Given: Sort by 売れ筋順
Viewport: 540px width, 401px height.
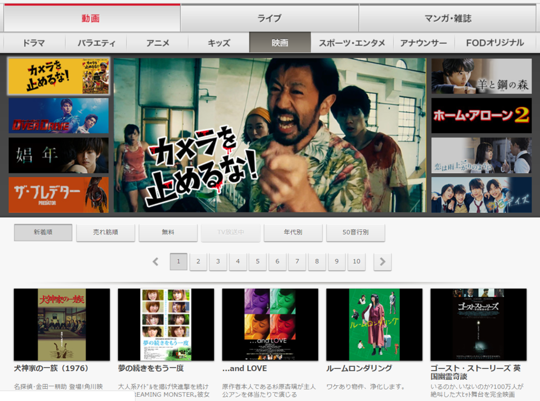Looking at the screenshot, I should coord(105,232).
